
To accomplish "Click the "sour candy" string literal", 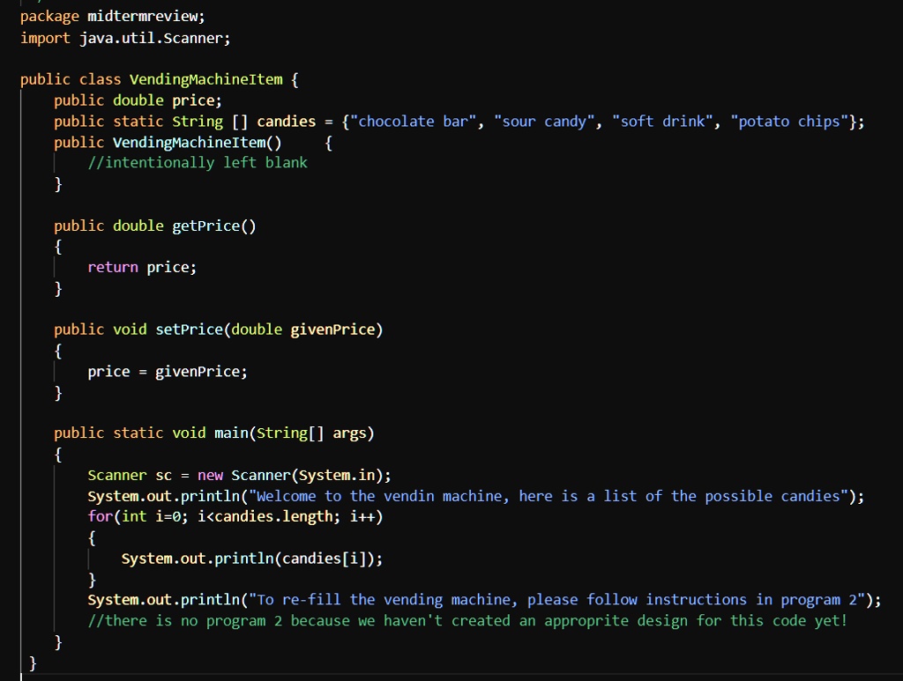I will coord(544,122).
